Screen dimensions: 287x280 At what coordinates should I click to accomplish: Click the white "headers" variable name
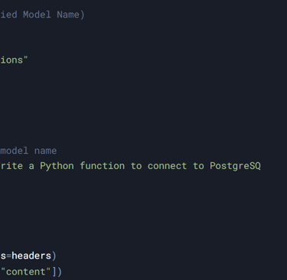[x=31, y=256]
